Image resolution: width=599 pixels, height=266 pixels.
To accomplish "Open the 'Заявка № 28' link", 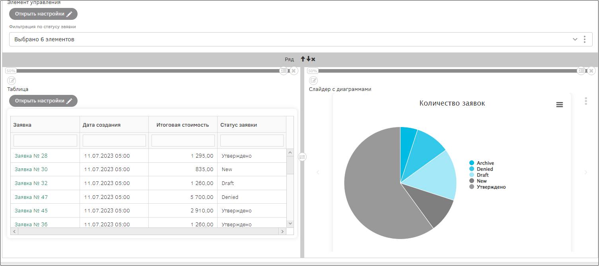I will coord(31,156).
